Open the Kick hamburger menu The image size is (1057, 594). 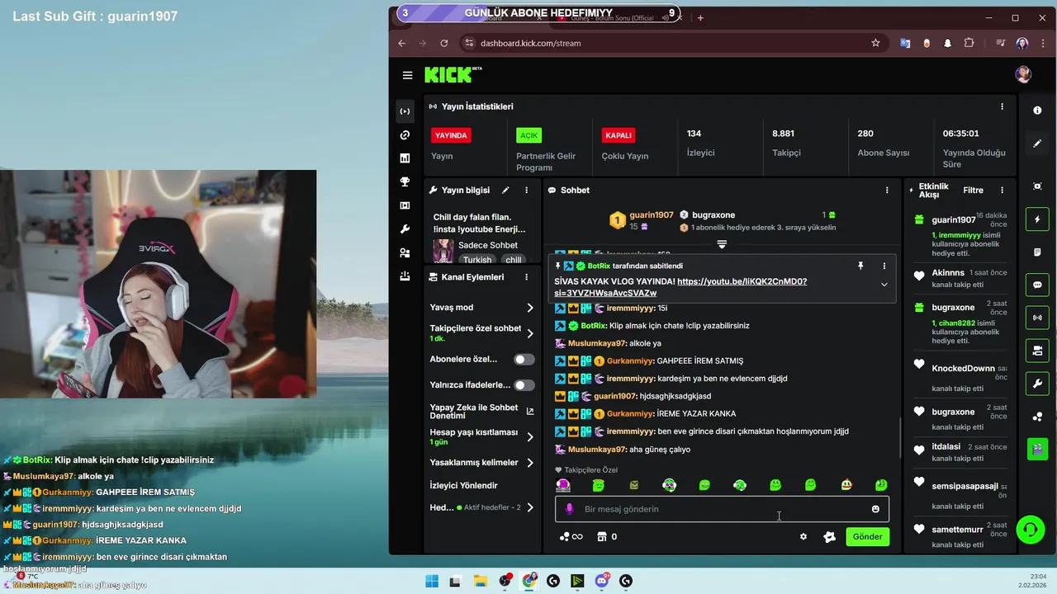coord(407,75)
